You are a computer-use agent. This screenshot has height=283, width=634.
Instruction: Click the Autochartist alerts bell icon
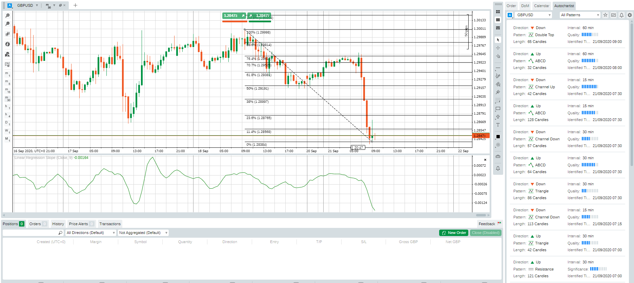click(x=621, y=15)
